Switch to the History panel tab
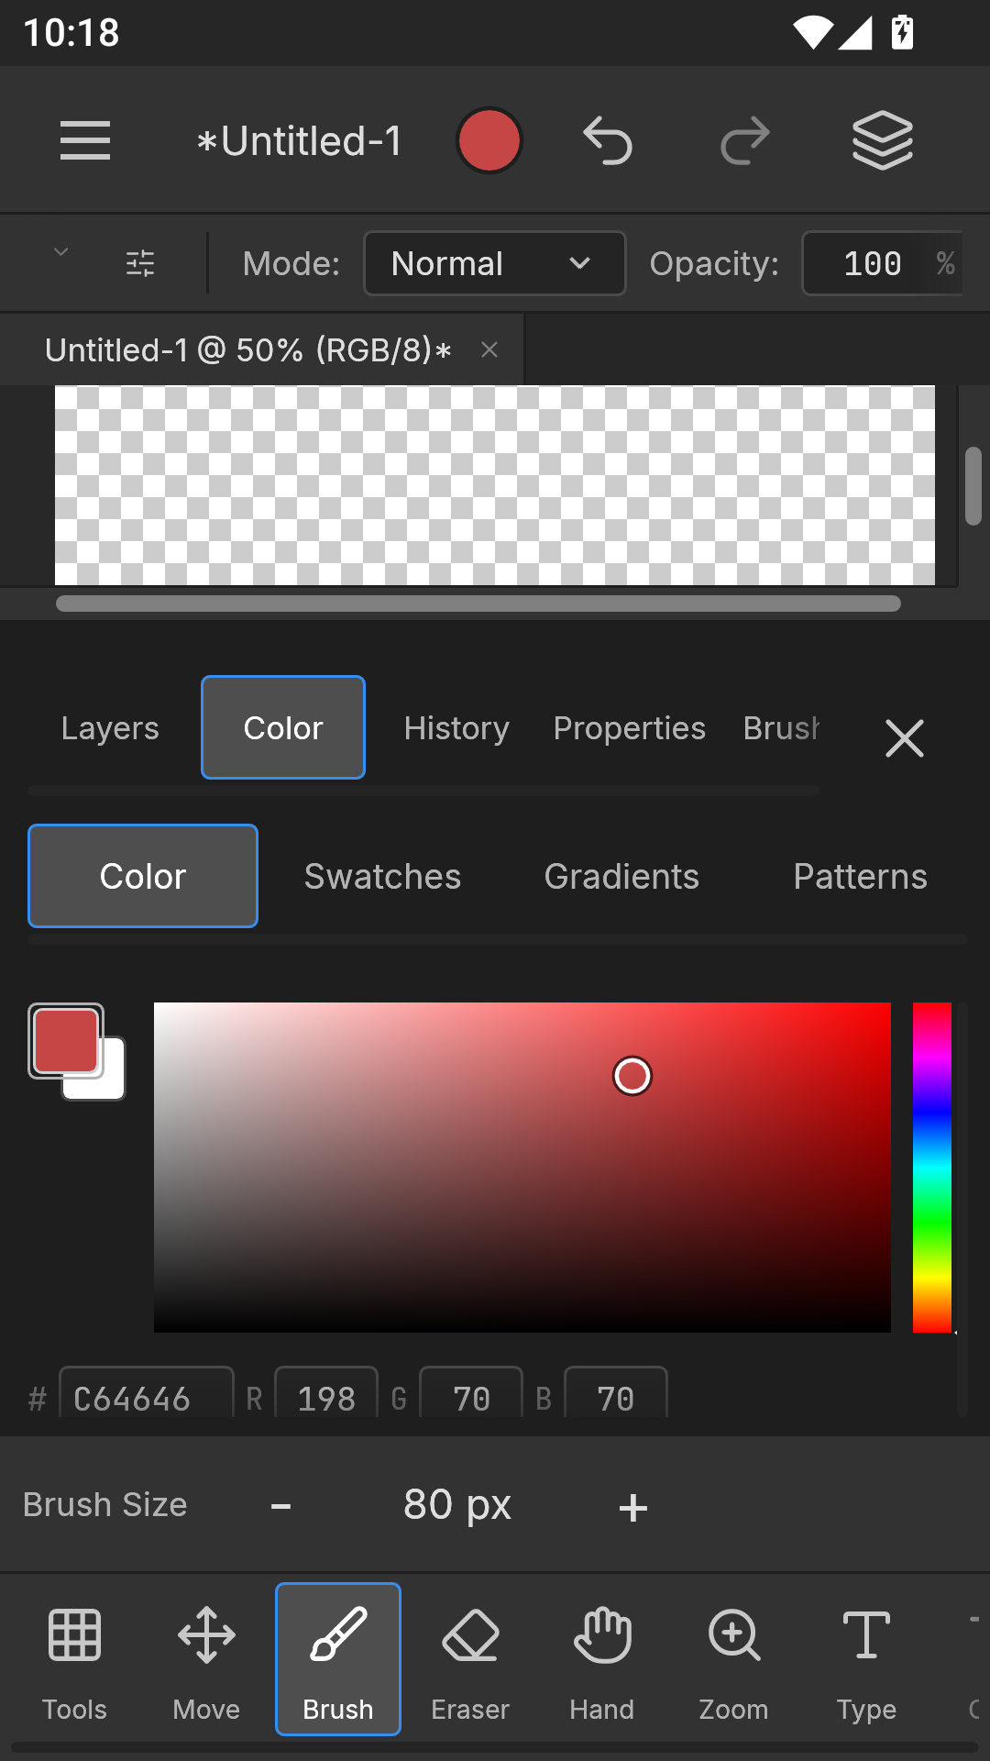The height and width of the screenshot is (1761, 990). point(456,728)
